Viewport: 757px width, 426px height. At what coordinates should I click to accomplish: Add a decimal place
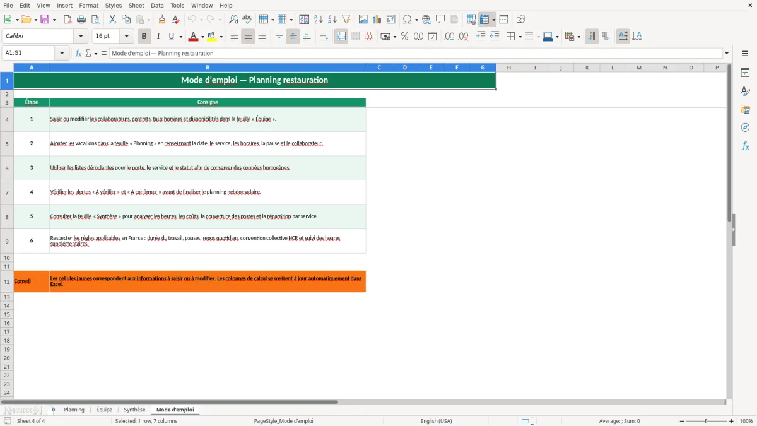tap(449, 37)
